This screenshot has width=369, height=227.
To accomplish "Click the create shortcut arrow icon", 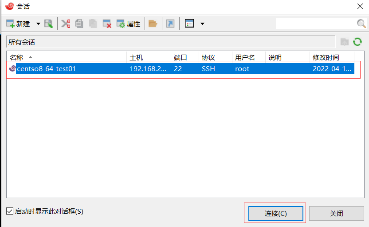I will coord(170,24).
